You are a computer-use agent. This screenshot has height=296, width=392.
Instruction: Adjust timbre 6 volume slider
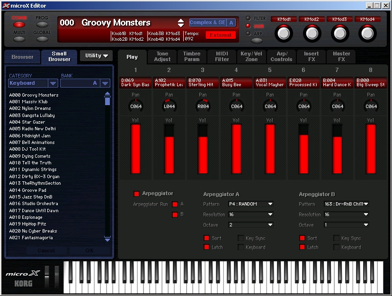click(x=304, y=149)
